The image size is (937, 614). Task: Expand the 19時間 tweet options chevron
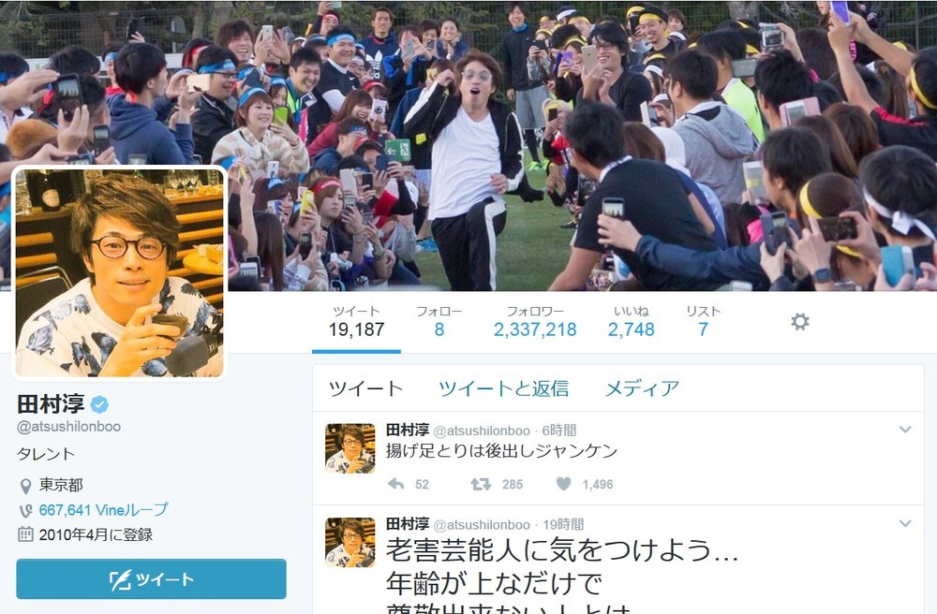pyautogui.click(x=905, y=523)
